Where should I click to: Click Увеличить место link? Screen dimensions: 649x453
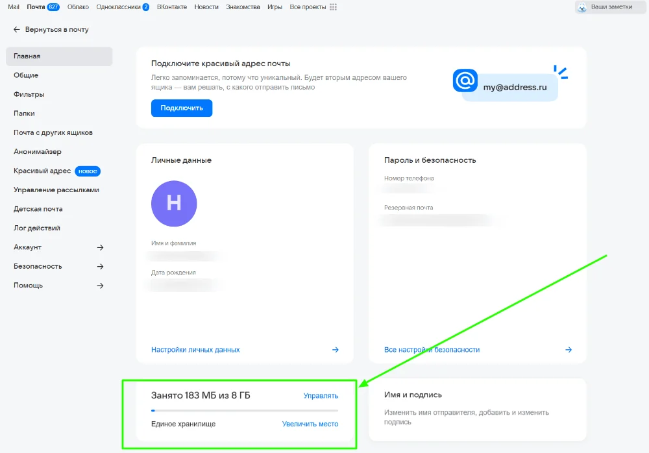coord(310,424)
